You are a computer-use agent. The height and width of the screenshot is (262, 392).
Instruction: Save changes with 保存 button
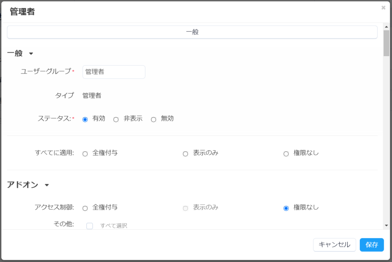click(372, 245)
